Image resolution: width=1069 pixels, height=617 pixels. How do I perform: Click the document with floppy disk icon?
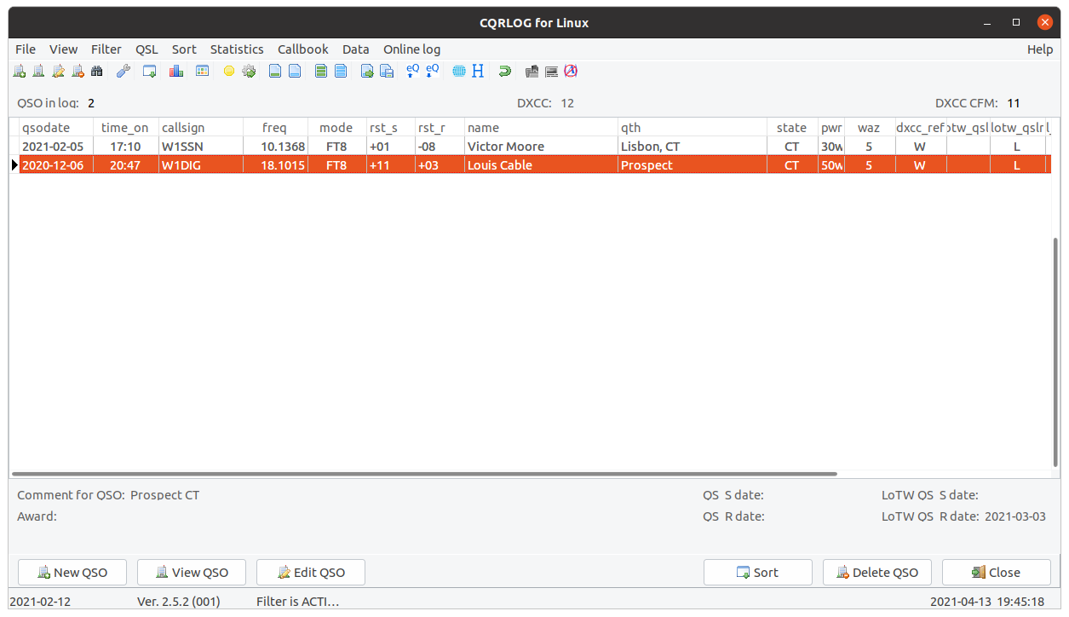pyautogui.click(x=387, y=72)
